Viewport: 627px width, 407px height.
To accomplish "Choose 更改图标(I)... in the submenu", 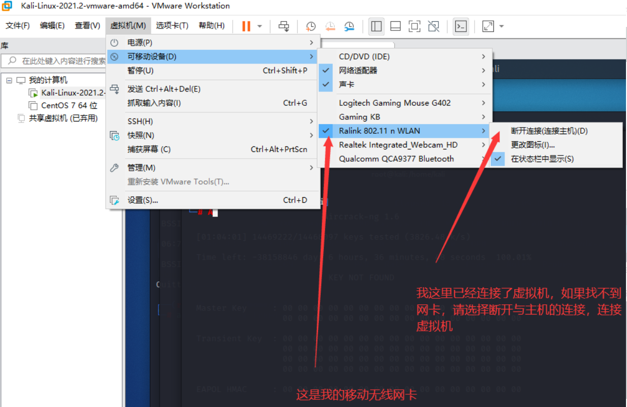I will pos(532,145).
